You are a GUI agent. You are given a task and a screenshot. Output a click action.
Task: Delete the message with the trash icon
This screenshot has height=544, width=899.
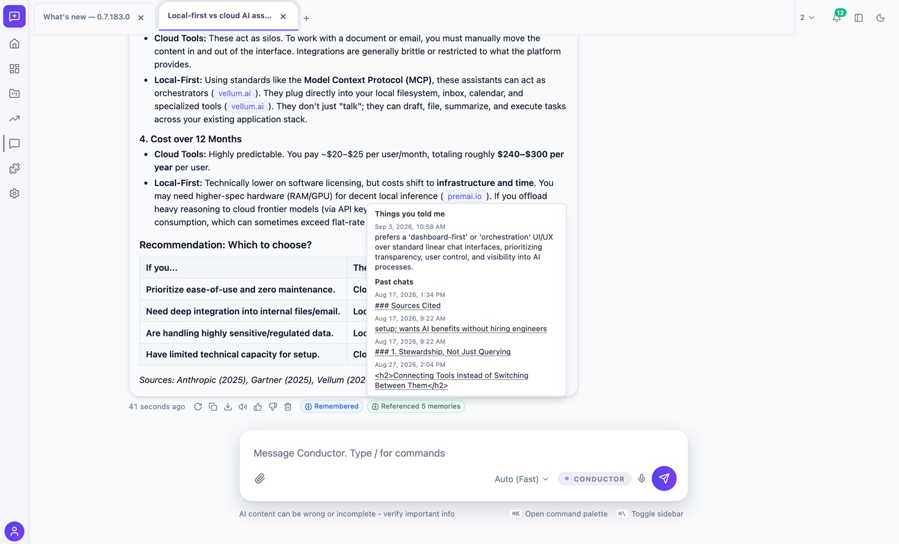tap(288, 407)
